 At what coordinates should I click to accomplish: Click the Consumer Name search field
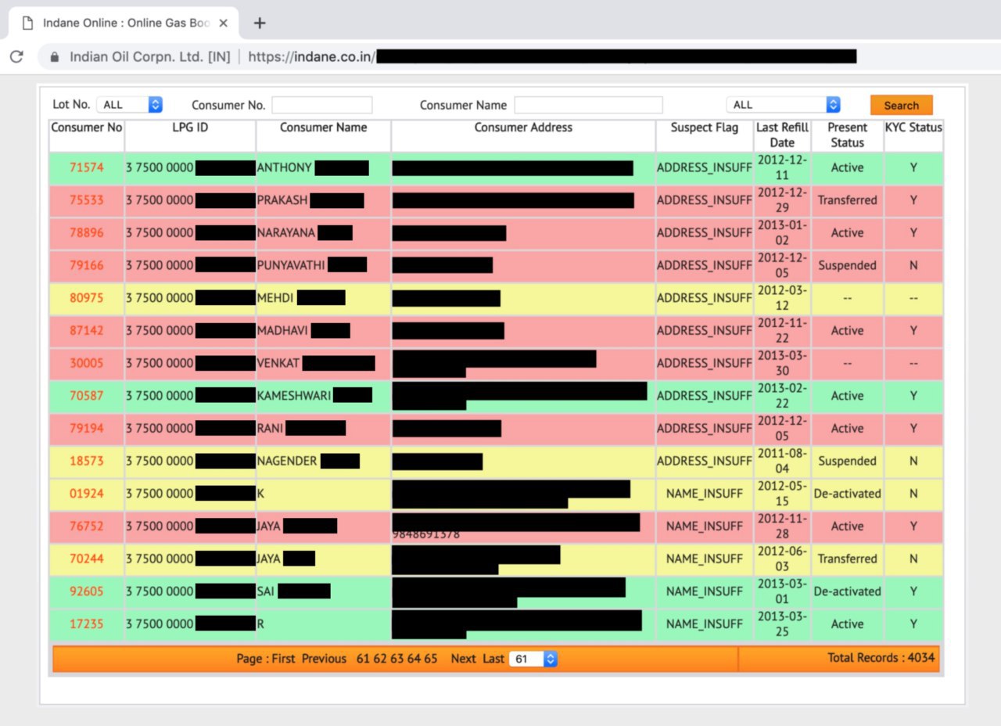pyautogui.click(x=588, y=105)
